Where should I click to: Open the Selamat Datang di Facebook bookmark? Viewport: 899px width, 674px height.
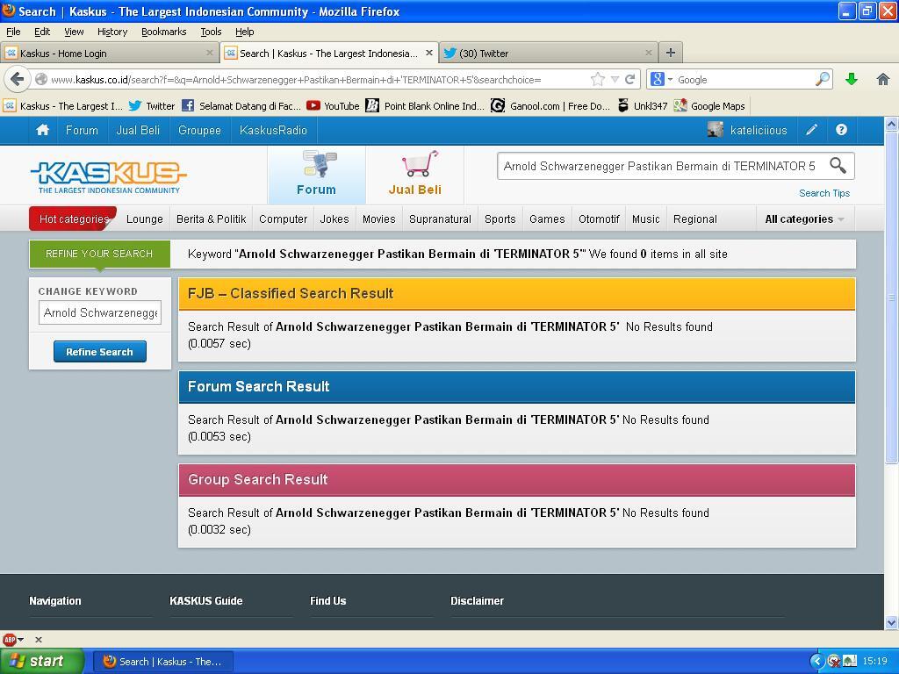(241, 106)
